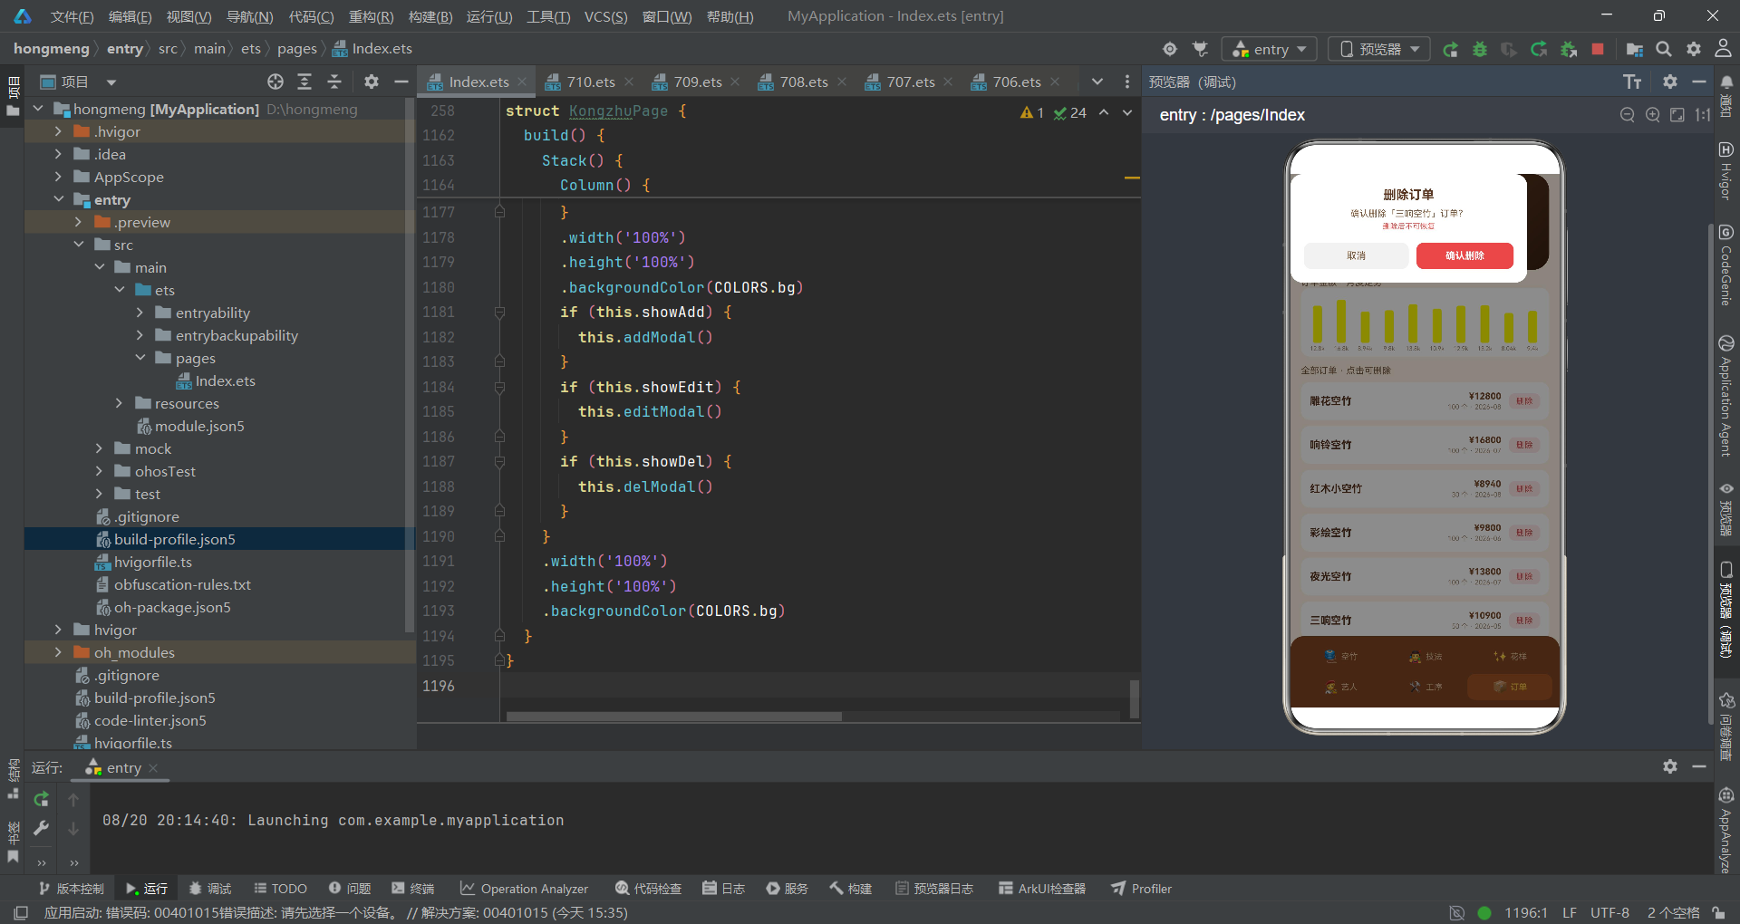The height and width of the screenshot is (924, 1740).
Task: Collapse the pages folder
Action: (x=140, y=358)
